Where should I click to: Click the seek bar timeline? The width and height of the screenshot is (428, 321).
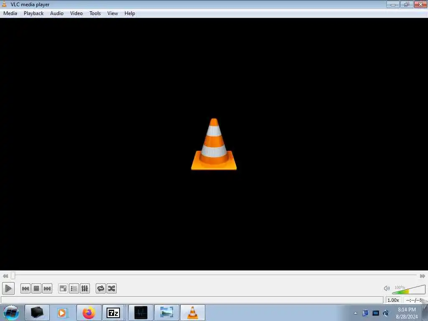tap(214, 275)
